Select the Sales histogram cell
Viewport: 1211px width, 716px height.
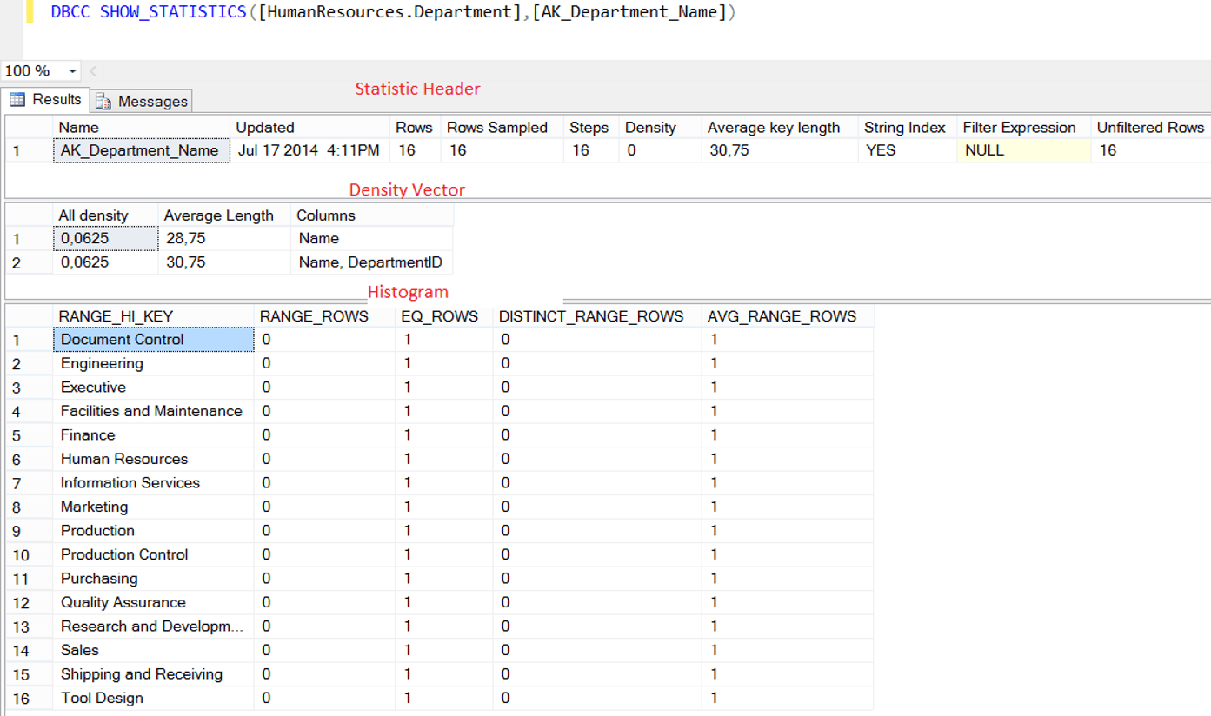[x=154, y=650]
